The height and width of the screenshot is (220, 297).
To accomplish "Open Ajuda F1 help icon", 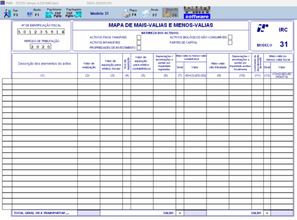I will point(30,14).
